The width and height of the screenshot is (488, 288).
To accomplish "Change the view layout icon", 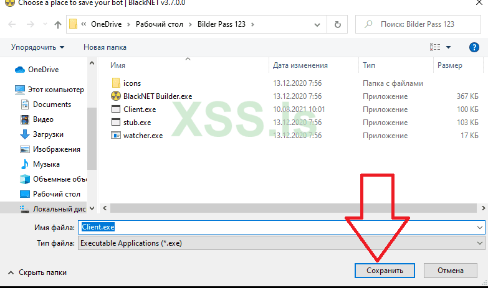I will point(435,47).
